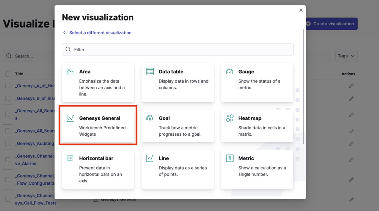Click the edit pencil for _Genesys_#_of_Insi row
379x211 pixels.
[x=351, y=98]
